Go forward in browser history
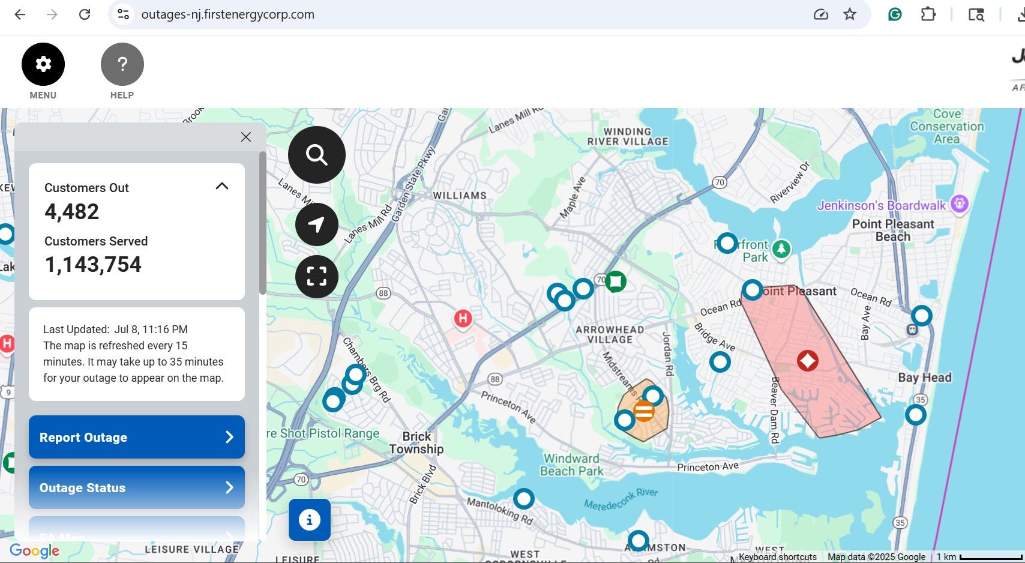Image resolution: width=1025 pixels, height=563 pixels. pyautogui.click(x=52, y=14)
